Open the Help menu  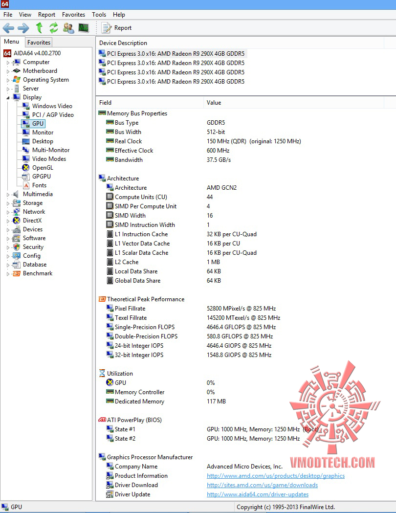(x=119, y=14)
